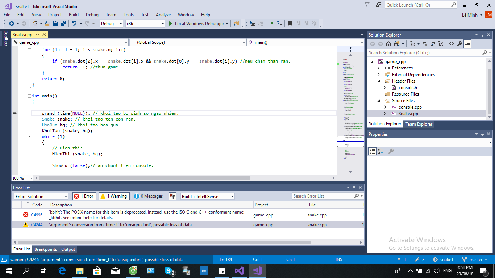Click the Save All toolbar icon
This screenshot has width=495, height=278.
coord(63,24)
